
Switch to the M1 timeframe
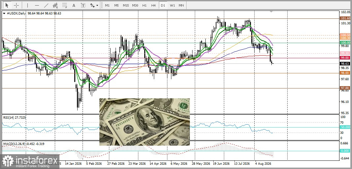(107, 5)
